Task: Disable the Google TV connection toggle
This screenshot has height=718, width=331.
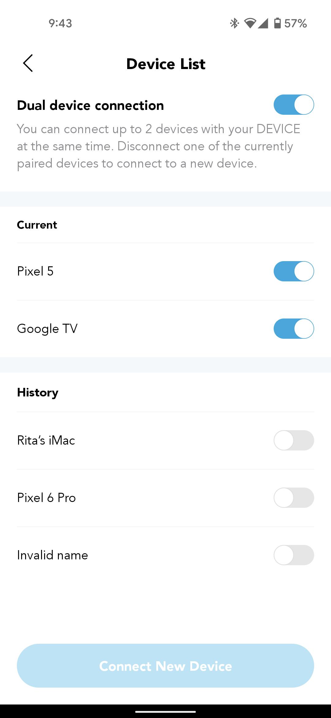Action: tap(294, 329)
